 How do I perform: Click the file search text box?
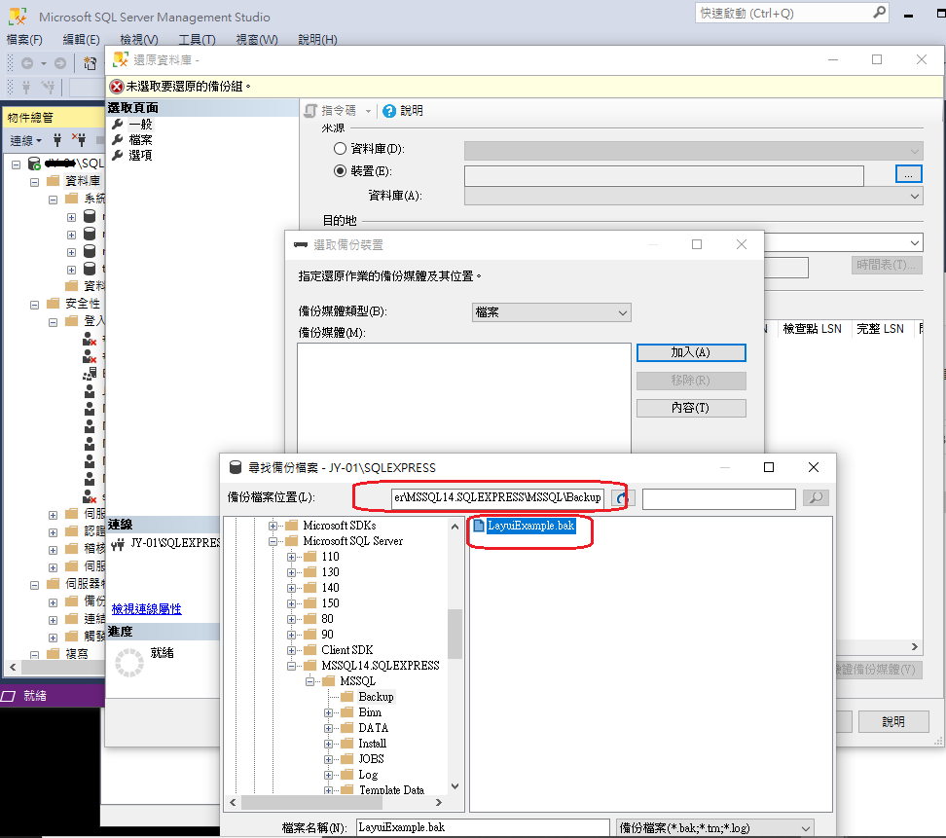point(719,499)
